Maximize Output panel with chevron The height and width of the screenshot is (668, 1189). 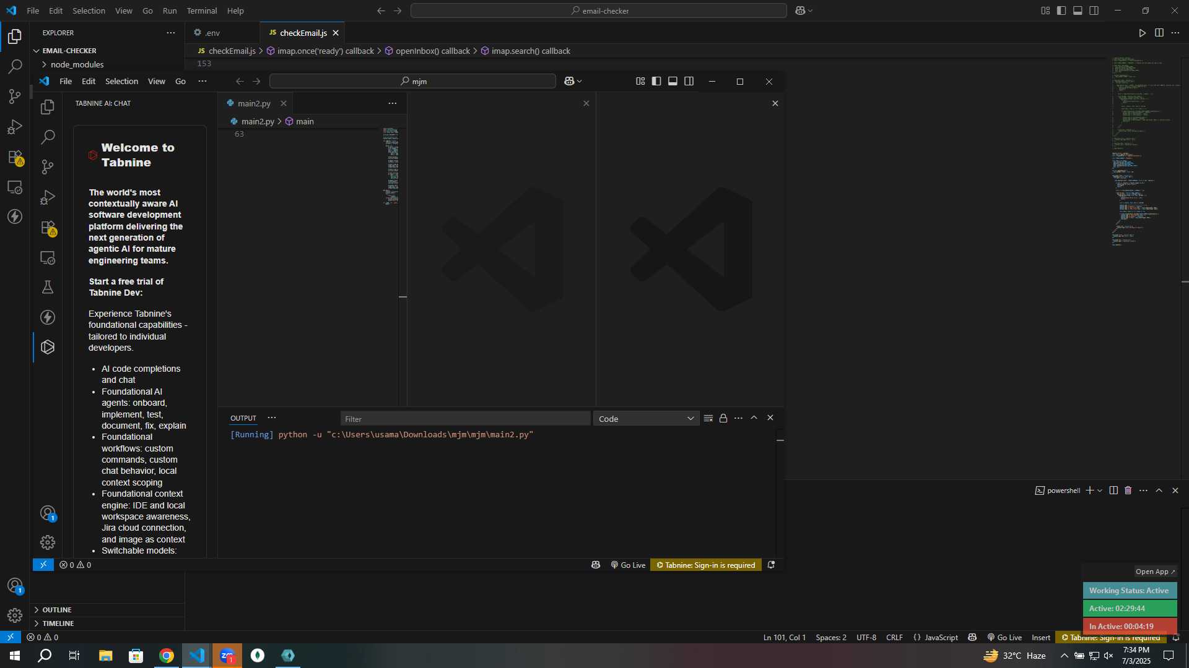click(754, 418)
